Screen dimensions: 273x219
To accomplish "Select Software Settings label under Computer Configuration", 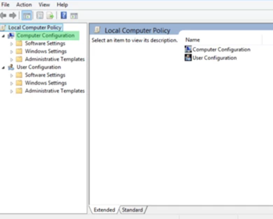I will [x=45, y=43].
